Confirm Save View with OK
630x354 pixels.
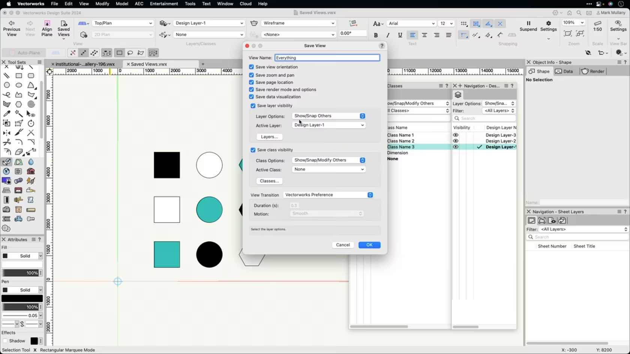(x=369, y=245)
